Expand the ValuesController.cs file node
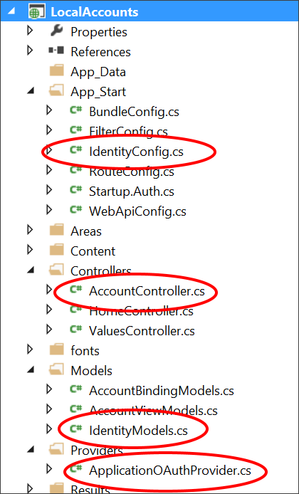Image resolution: width=299 pixels, height=494 pixels. click(49, 330)
